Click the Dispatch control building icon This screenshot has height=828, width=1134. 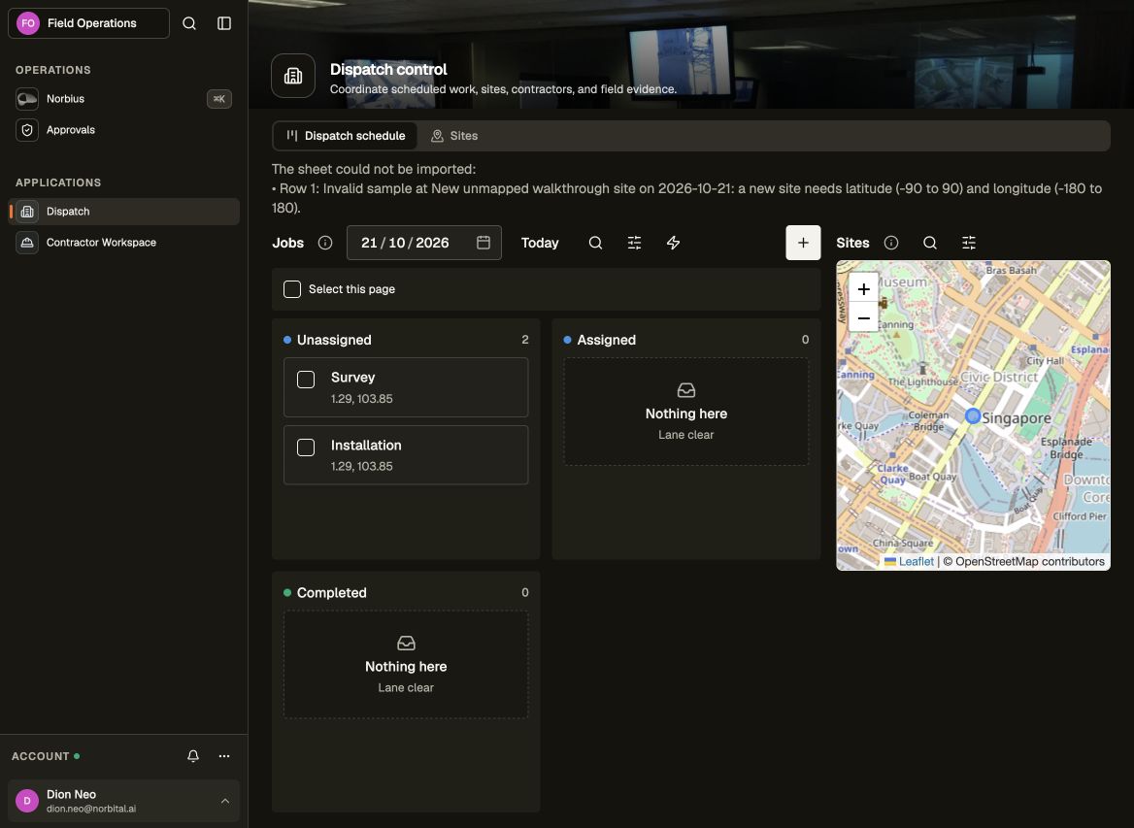293,75
